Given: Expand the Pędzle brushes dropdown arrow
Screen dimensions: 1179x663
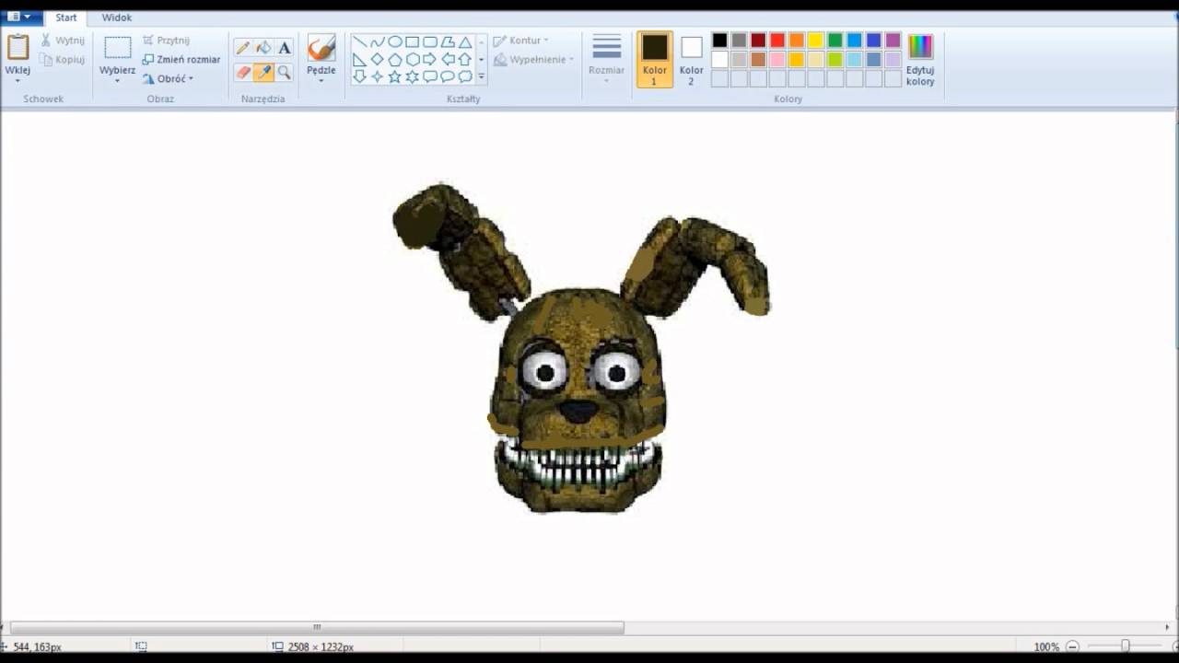Looking at the screenshot, I should (x=321, y=81).
